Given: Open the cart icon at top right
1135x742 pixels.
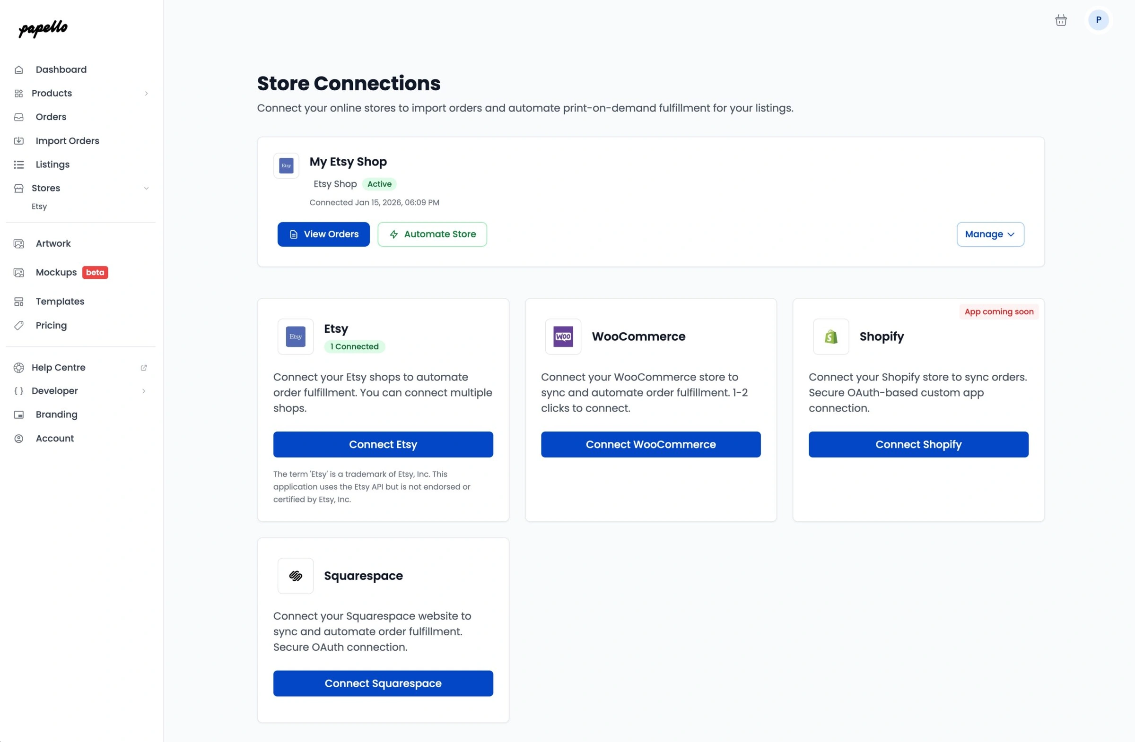Looking at the screenshot, I should 1061,19.
